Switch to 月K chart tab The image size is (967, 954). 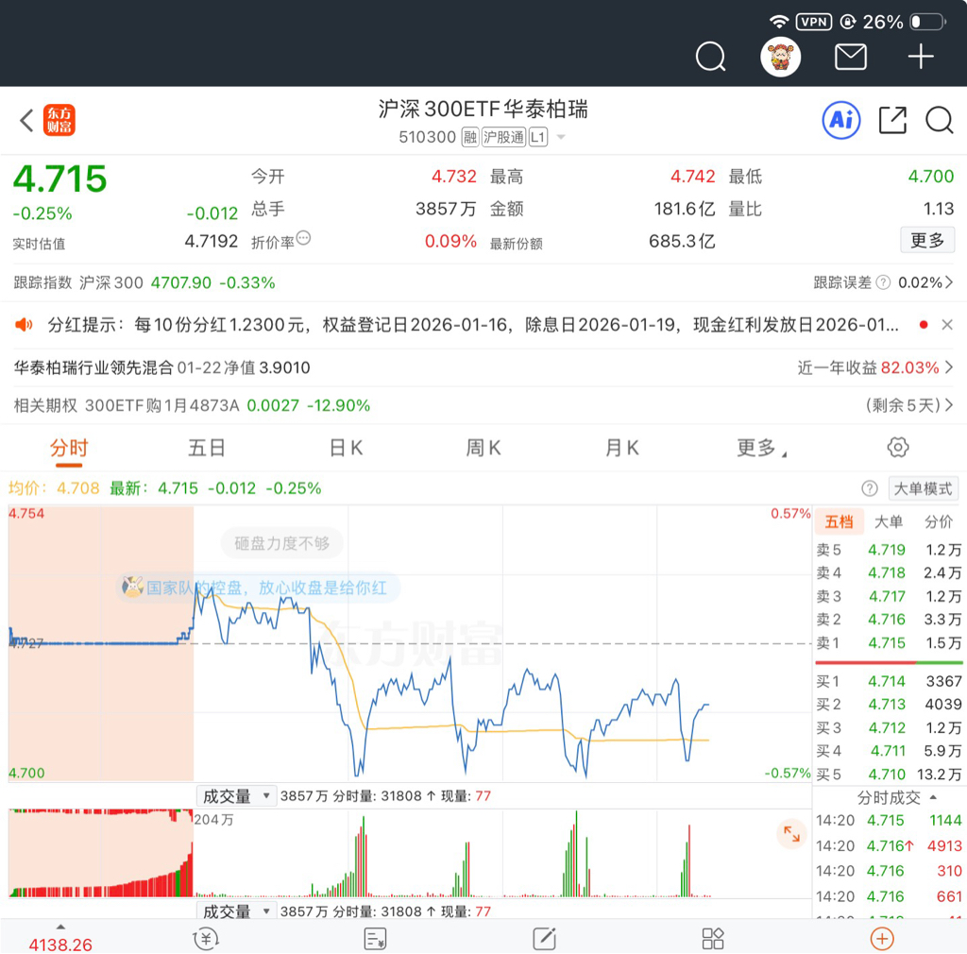pyautogui.click(x=622, y=448)
